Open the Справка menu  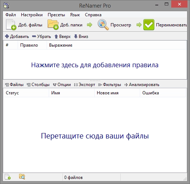pyautogui.click(x=93, y=15)
